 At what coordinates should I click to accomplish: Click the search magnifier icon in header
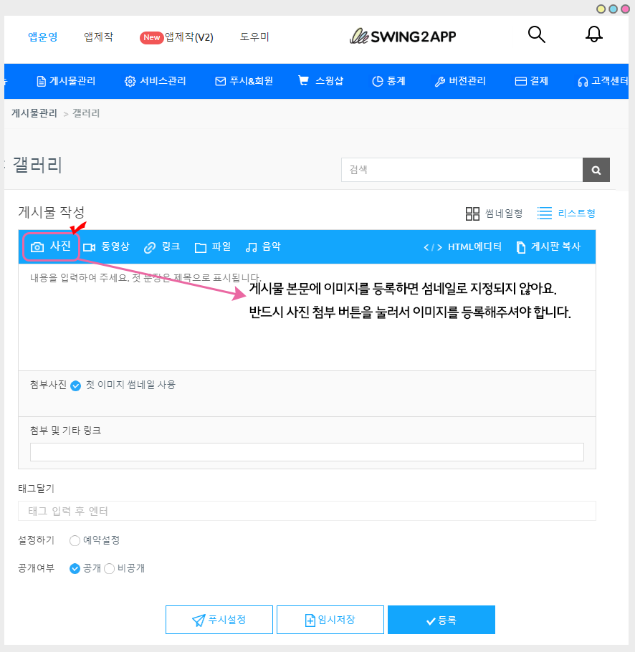(536, 35)
